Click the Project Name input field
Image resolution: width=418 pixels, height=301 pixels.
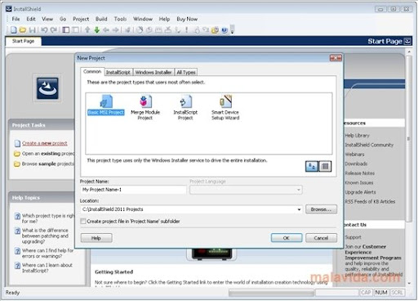click(133, 190)
